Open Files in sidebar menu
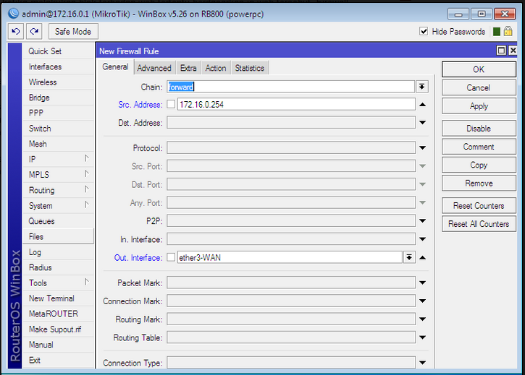Viewport: 525px width, 375px height. (x=58, y=236)
